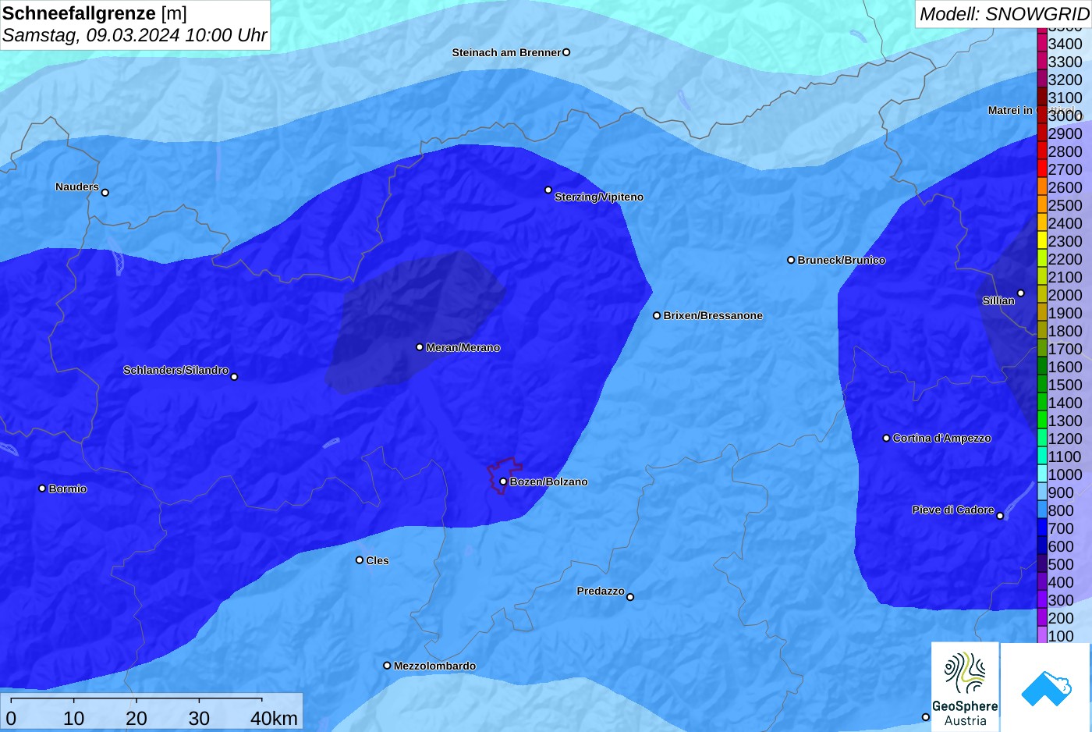Viewport: 1092px width, 732px height.
Task: Click the 300 legend value
Action: (1061, 600)
